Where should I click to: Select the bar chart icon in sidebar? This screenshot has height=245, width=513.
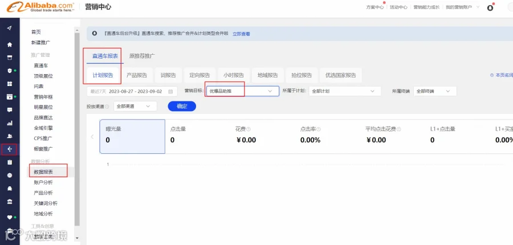click(x=10, y=123)
